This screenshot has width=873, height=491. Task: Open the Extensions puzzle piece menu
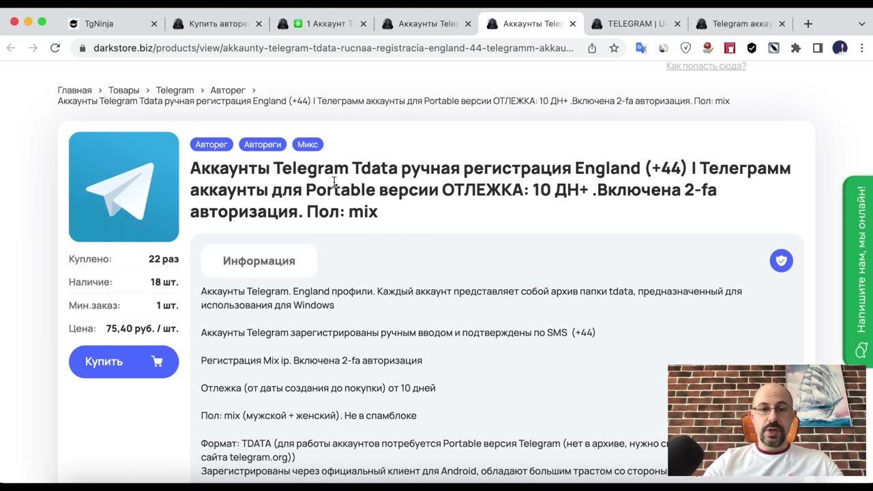pos(795,48)
